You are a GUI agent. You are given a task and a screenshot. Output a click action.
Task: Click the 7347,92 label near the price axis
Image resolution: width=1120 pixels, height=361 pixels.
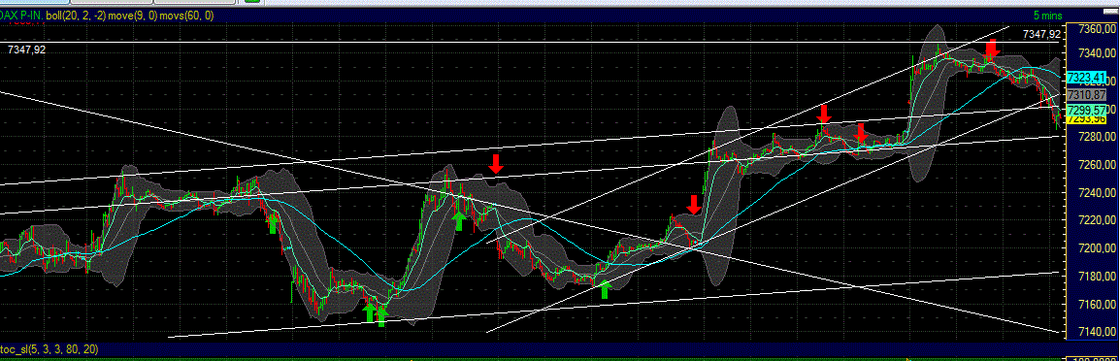[1042, 34]
